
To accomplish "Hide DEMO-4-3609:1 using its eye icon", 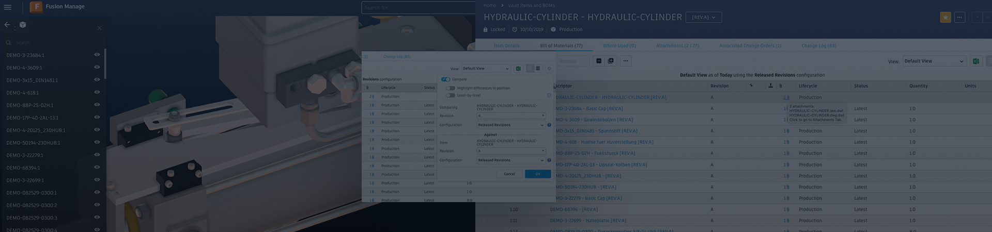I will [97, 68].
